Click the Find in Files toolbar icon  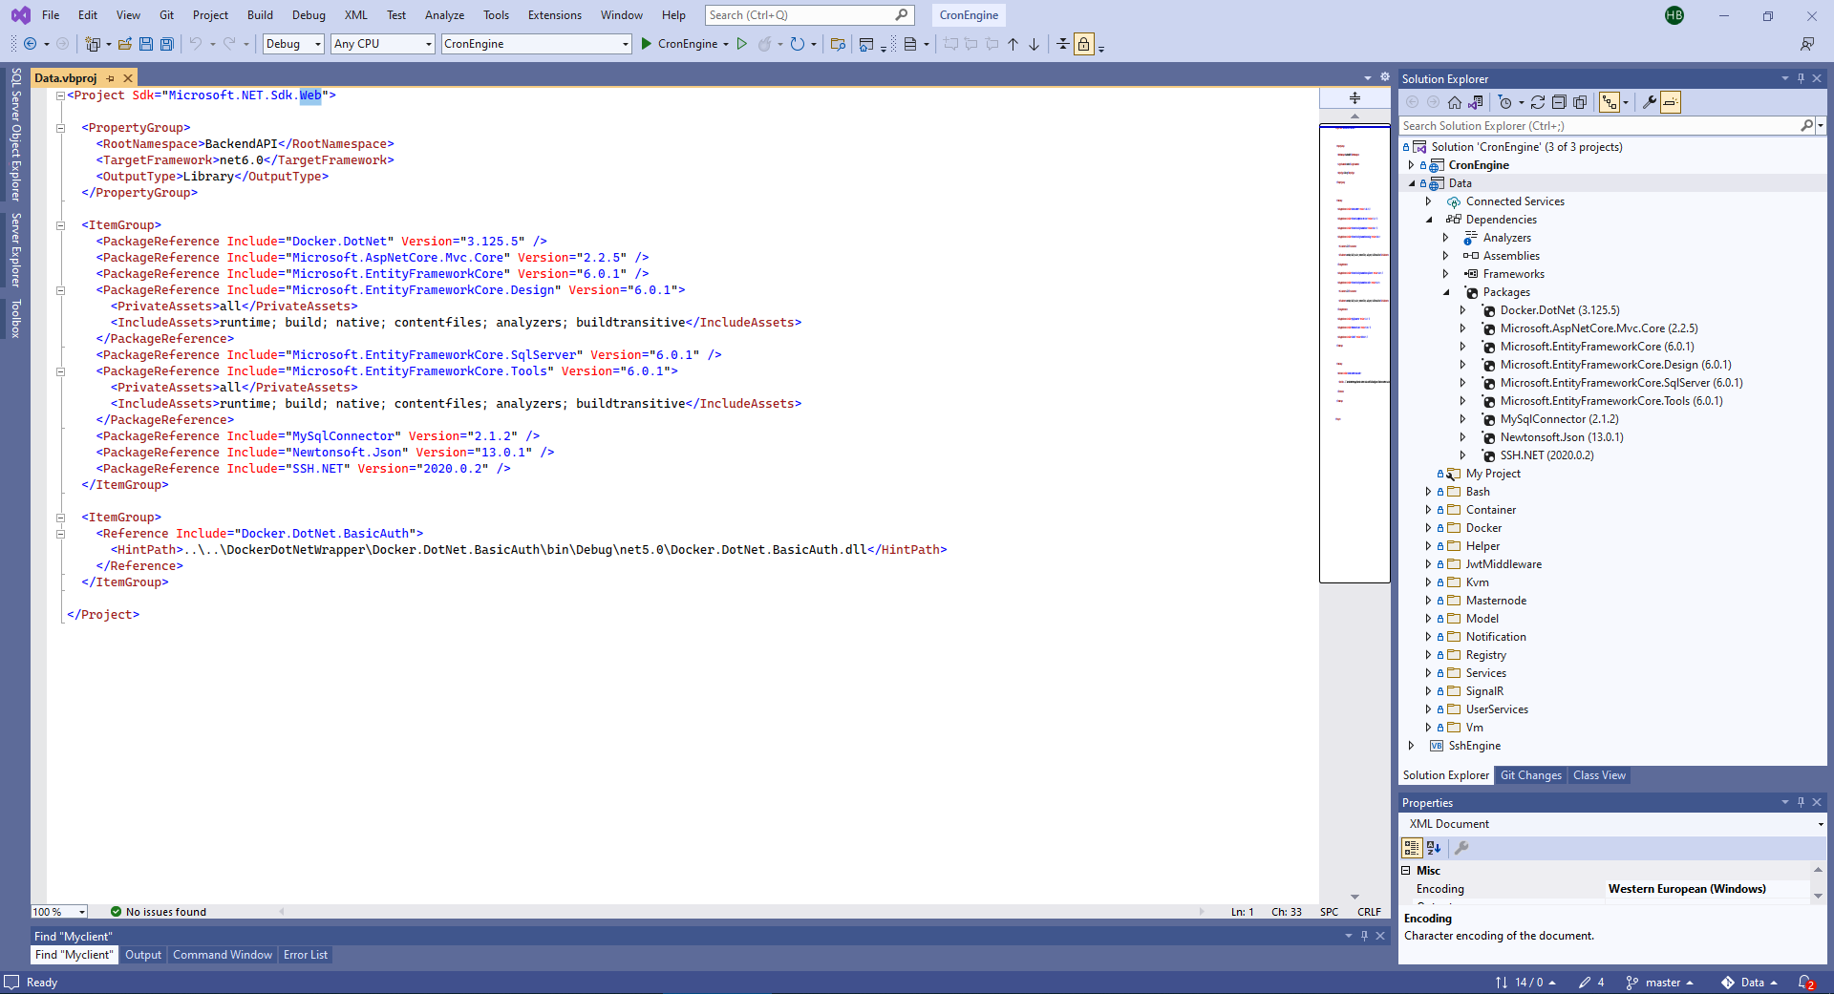click(x=838, y=44)
